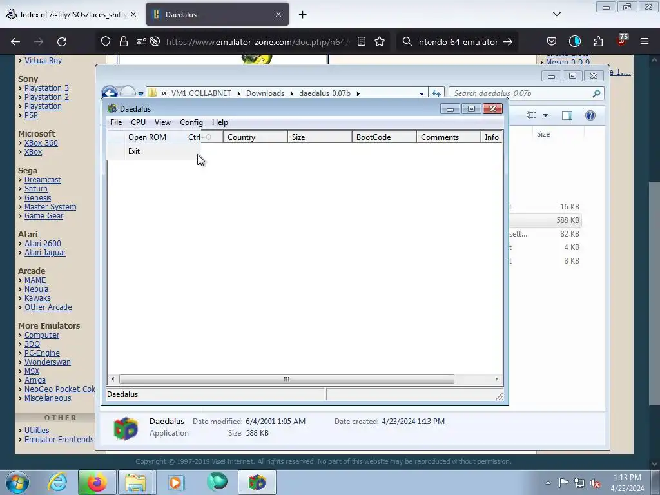Reload the Firefox page
The image size is (660, 495).
point(62,42)
